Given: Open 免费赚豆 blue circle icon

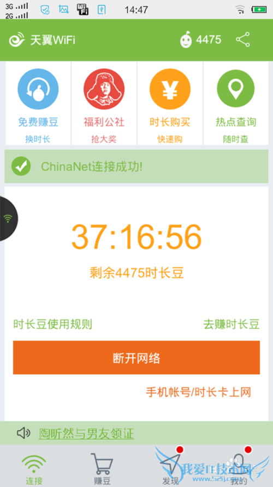Looking at the screenshot, I should click(x=38, y=89).
